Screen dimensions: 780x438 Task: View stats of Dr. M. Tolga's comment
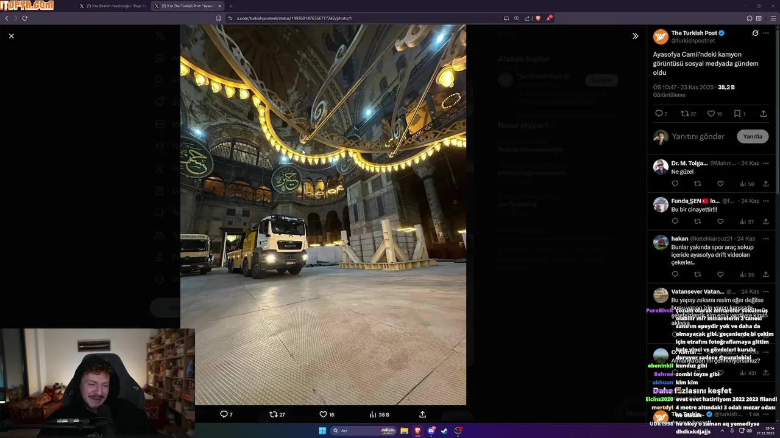[x=746, y=184]
